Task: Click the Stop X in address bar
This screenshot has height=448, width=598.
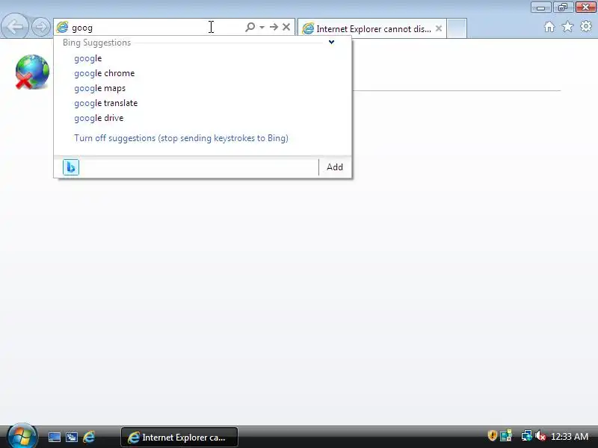Action: [286, 27]
